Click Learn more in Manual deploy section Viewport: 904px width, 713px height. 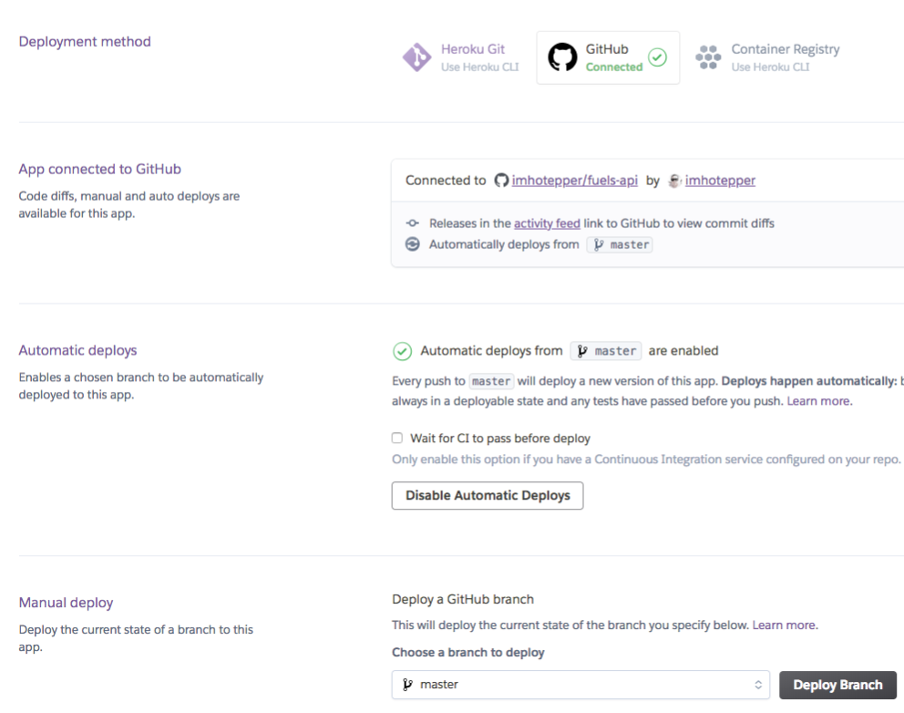click(x=785, y=625)
